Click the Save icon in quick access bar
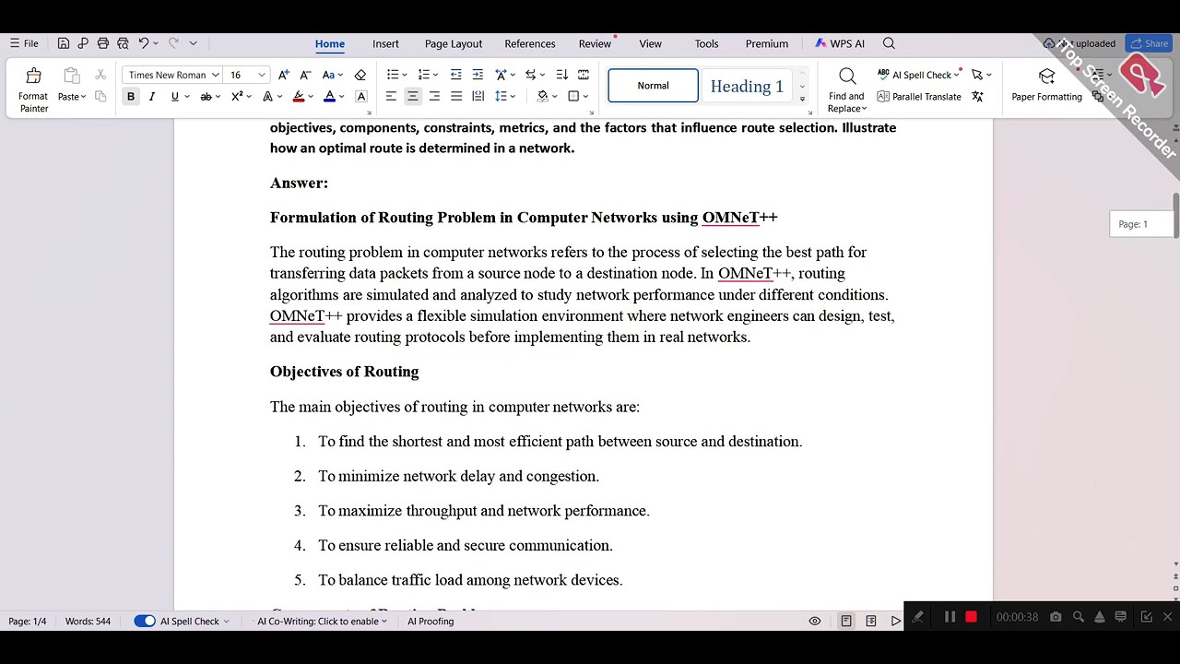 (x=63, y=43)
